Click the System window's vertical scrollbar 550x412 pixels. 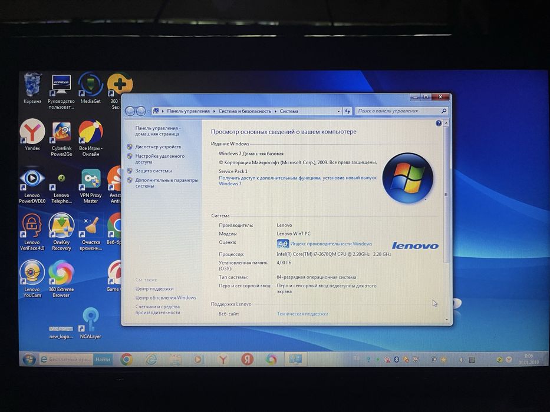[x=446, y=194]
